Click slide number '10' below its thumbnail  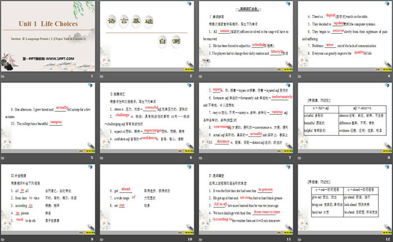point(190,239)
